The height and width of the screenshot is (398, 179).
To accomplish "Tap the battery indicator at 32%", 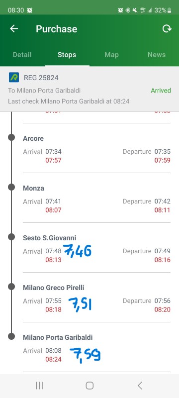I will tap(163, 10).
